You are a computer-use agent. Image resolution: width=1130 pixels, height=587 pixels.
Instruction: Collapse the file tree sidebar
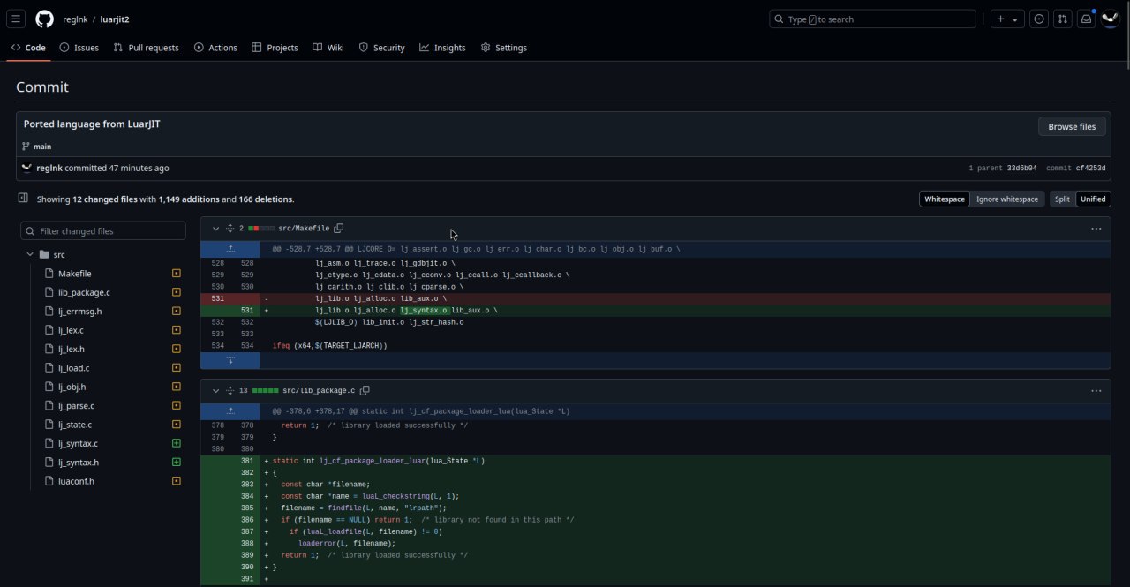(x=23, y=199)
